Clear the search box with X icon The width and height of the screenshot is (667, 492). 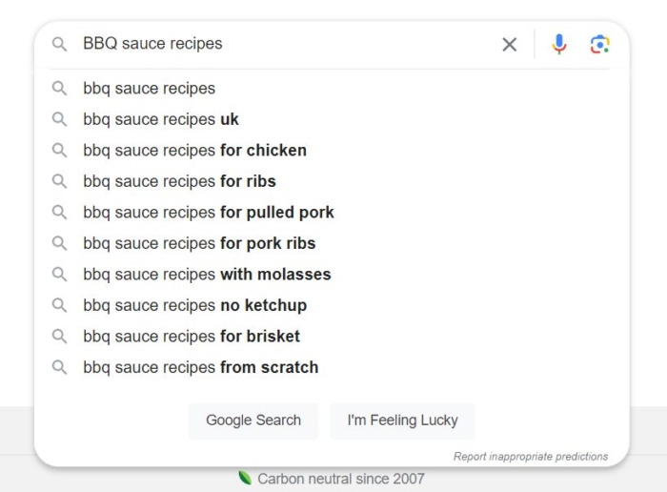(509, 44)
